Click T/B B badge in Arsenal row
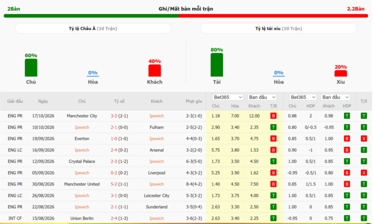 coord(273,150)
